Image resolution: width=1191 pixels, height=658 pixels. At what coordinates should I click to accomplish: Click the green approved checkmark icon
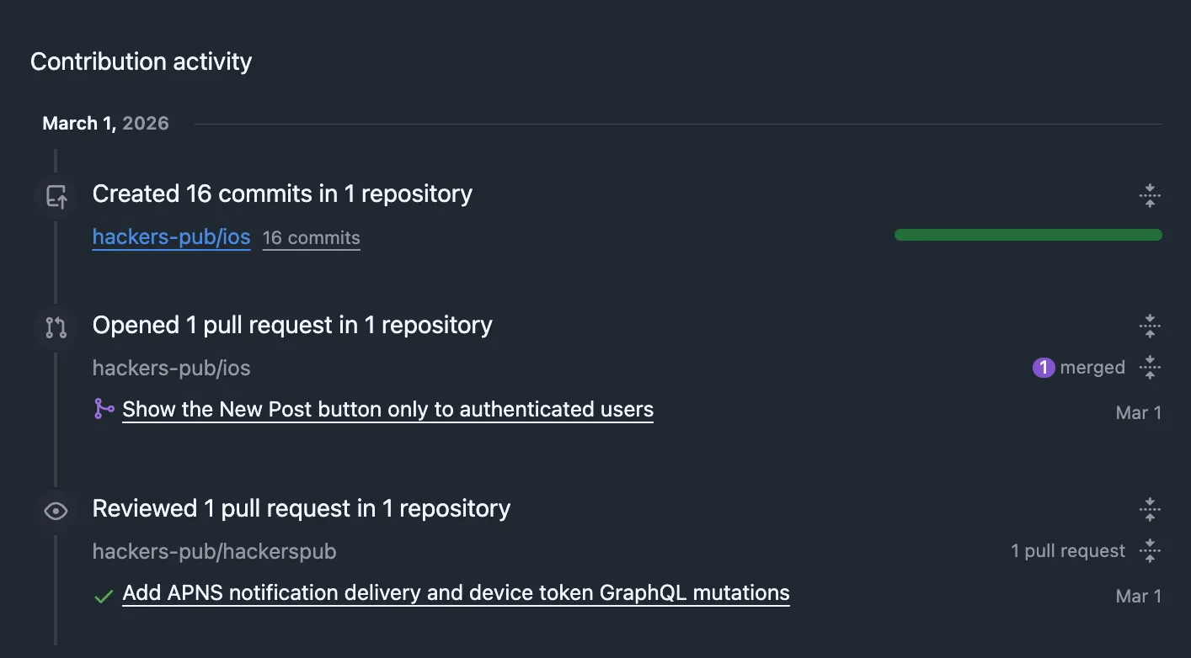click(104, 596)
